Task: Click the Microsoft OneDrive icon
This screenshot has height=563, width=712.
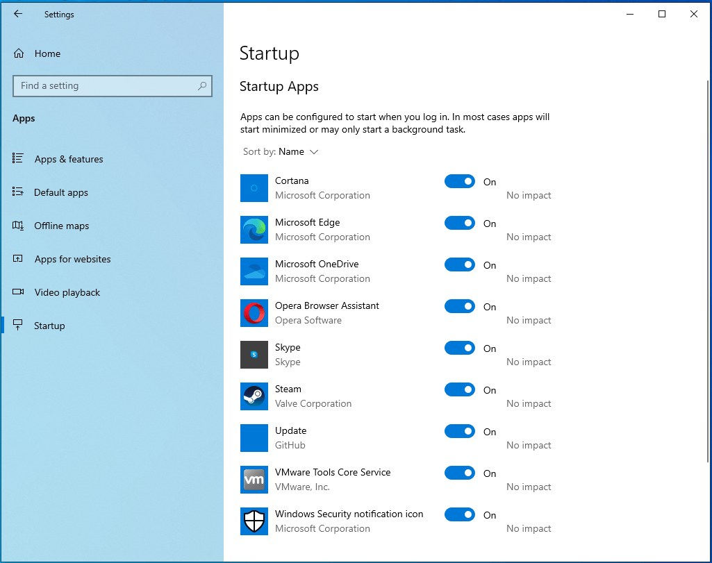Action: [x=254, y=271]
